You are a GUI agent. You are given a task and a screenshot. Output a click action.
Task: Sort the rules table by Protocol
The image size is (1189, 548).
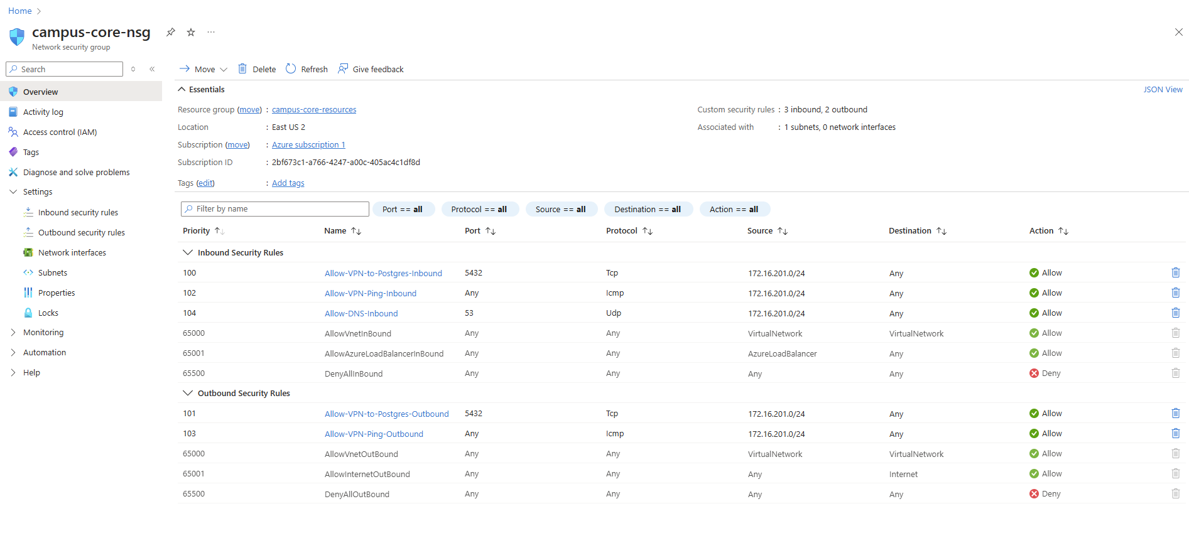pyautogui.click(x=629, y=231)
